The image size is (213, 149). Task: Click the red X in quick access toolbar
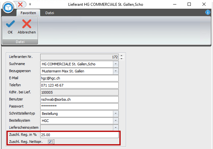click(20, 5)
